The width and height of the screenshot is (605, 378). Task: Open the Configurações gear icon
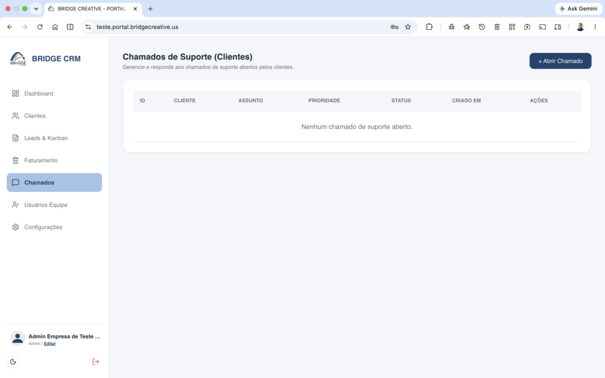(x=15, y=227)
